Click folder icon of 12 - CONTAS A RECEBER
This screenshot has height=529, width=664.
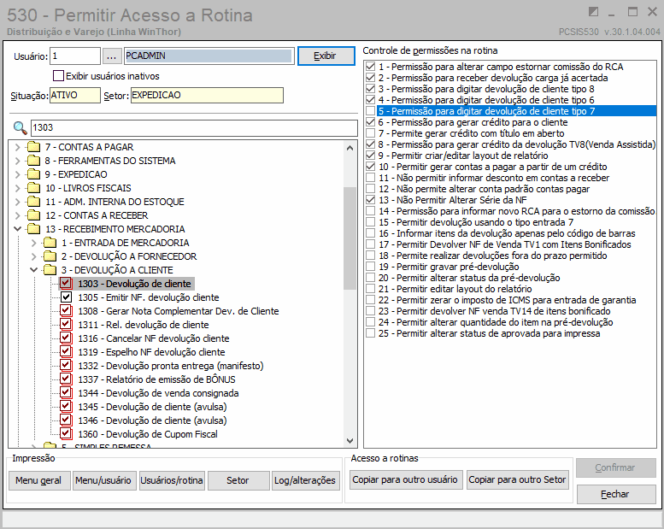click(33, 215)
